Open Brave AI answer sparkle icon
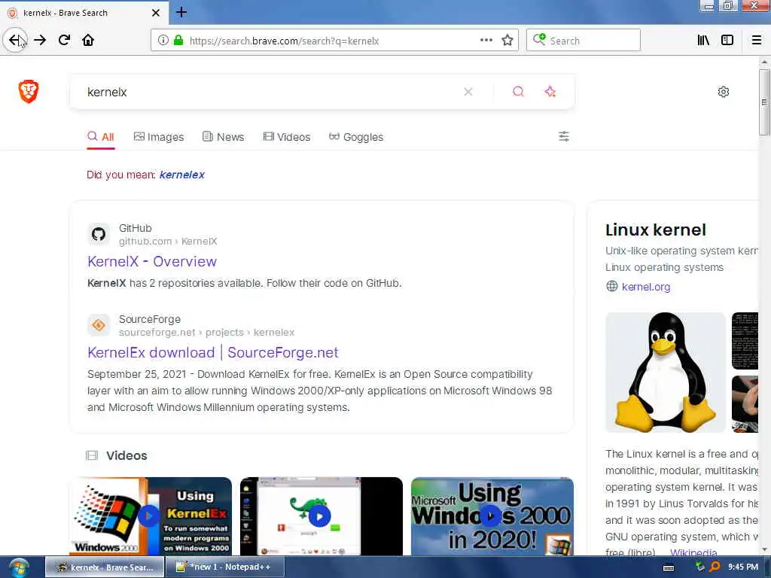The width and height of the screenshot is (771, 578). tap(550, 92)
